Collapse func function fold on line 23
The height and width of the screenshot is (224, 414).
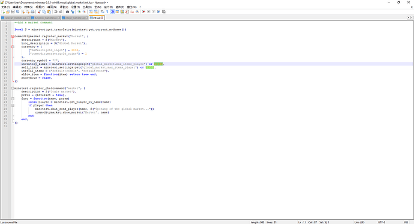pyautogui.click(x=13, y=98)
